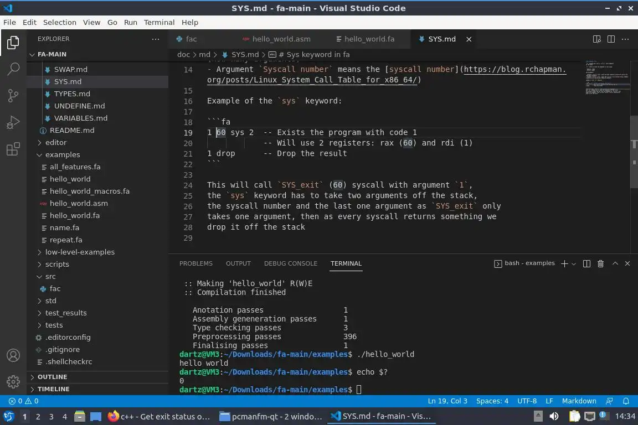This screenshot has width=638, height=425.
Task: Kill the terminal with trash icon
Action: [x=600, y=263]
